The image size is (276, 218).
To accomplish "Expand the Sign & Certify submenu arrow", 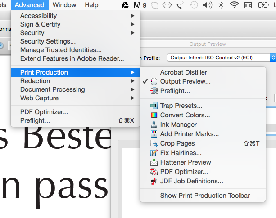I will (132, 24).
